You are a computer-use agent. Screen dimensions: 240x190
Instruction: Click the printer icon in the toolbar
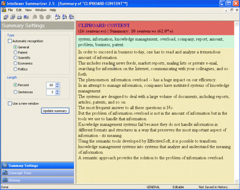click(19, 17)
